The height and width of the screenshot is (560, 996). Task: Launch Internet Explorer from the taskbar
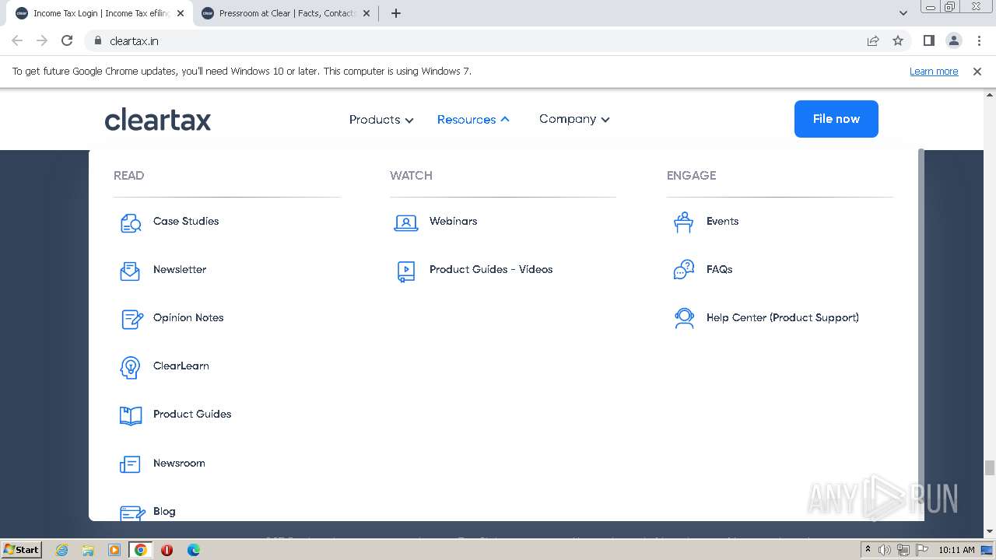[x=62, y=550]
